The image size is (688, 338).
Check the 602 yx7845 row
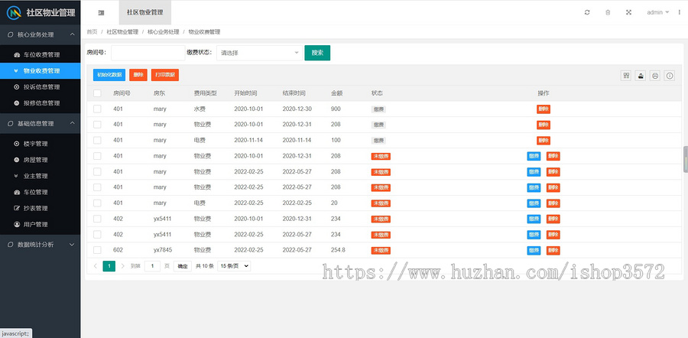(x=97, y=250)
